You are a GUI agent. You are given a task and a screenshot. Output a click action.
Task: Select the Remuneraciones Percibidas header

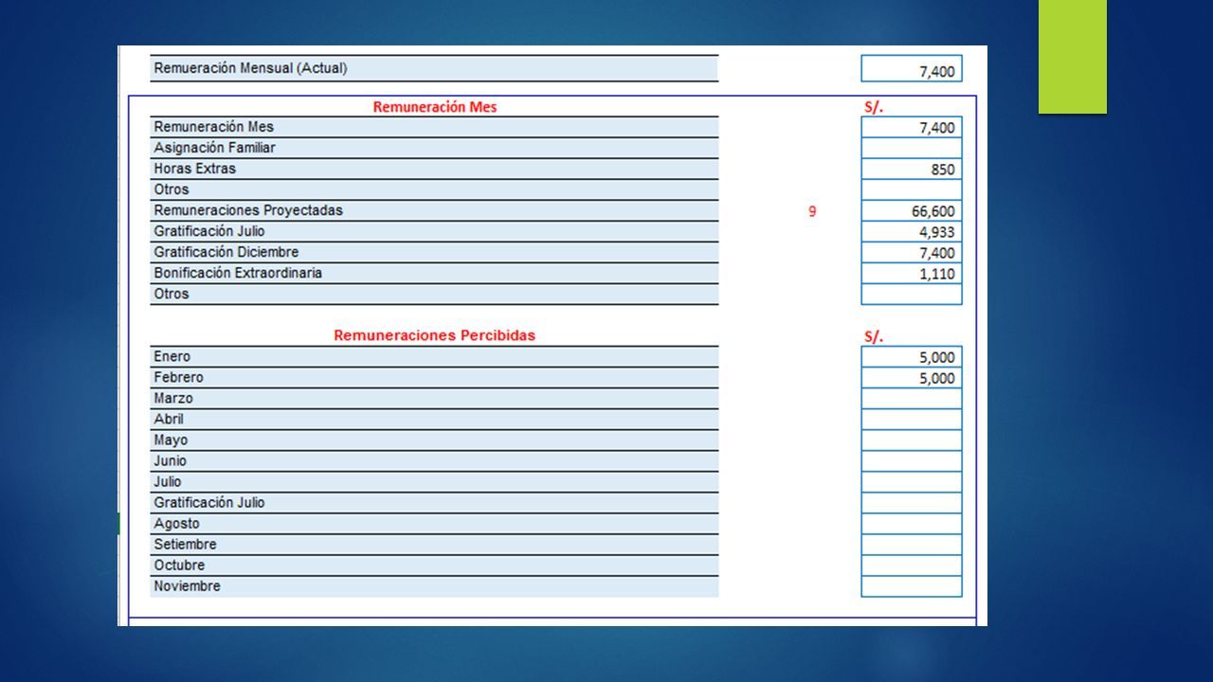(434, 335)
